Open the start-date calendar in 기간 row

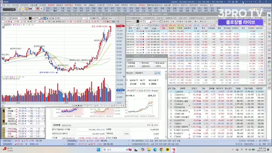[x=138, y=25]
